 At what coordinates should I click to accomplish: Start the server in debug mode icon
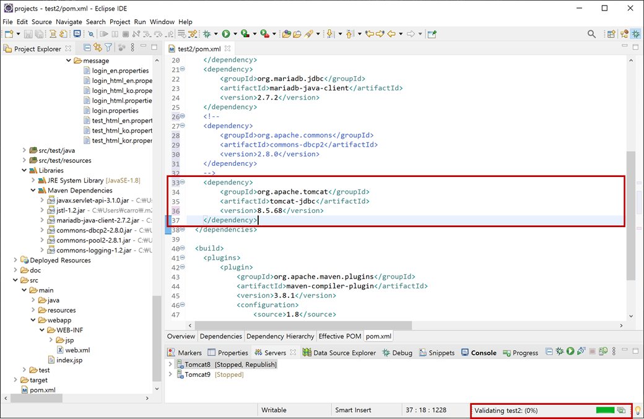pyautogui.click(x=559, y=352)
